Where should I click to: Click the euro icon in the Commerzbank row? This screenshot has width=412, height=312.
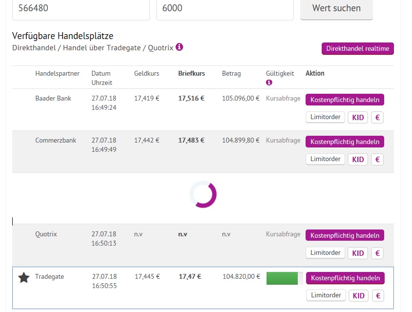click(377, 159)
